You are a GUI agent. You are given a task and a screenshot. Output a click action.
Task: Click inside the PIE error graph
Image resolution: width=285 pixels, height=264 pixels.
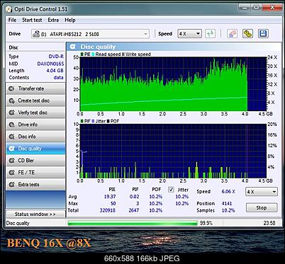[x=173, y=84]
